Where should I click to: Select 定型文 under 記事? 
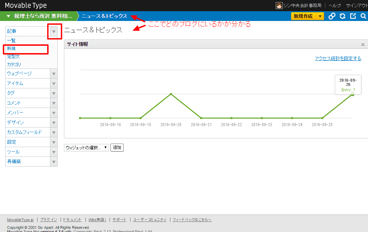pos(13,57)
